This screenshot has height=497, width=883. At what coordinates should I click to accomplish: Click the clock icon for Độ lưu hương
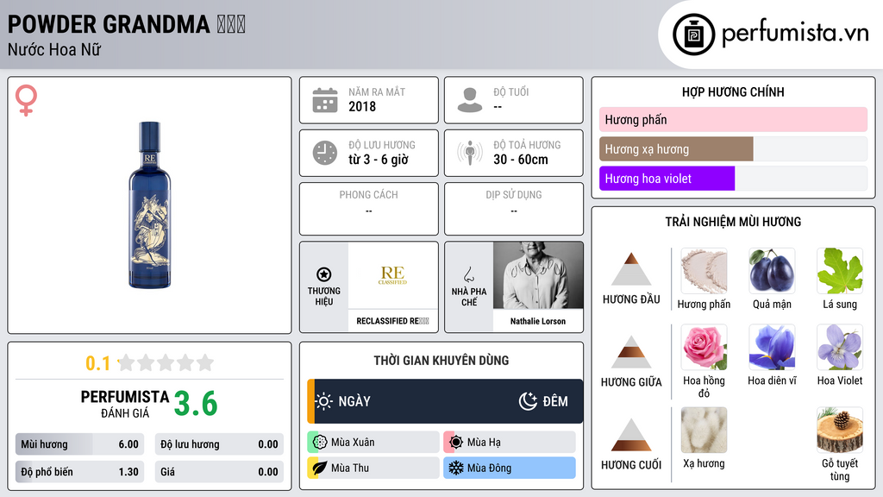tap(325, 153)
